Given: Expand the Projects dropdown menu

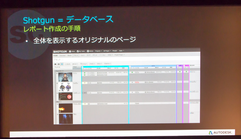Looking at the screenshot, I should (x=99, y=51).
